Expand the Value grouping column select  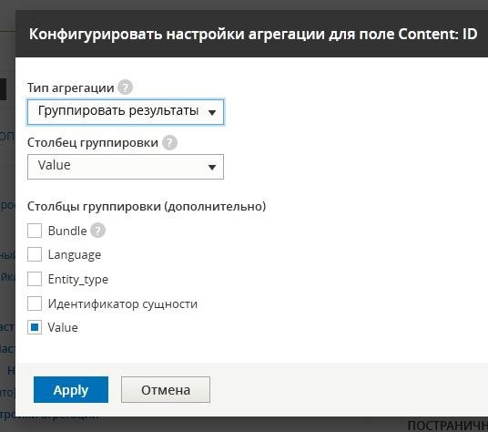click(126, 167)
